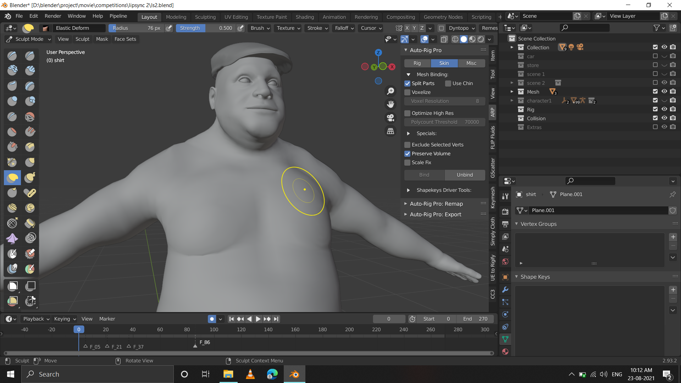Adjust the Voxel Resolution slider
Viewport: 681px width, 383px height.
pyautogui.click(x=444, y=101)
